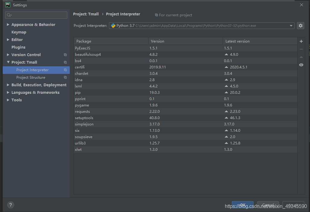The image size is (310, 212).
Task: Click the For current project icon
Action: 156,15
